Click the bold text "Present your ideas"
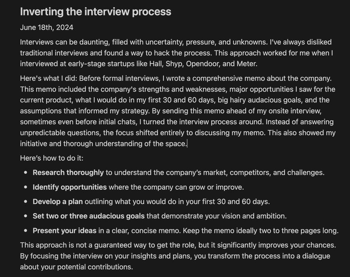This screenshot has width=350, height=277. (64, 231)
